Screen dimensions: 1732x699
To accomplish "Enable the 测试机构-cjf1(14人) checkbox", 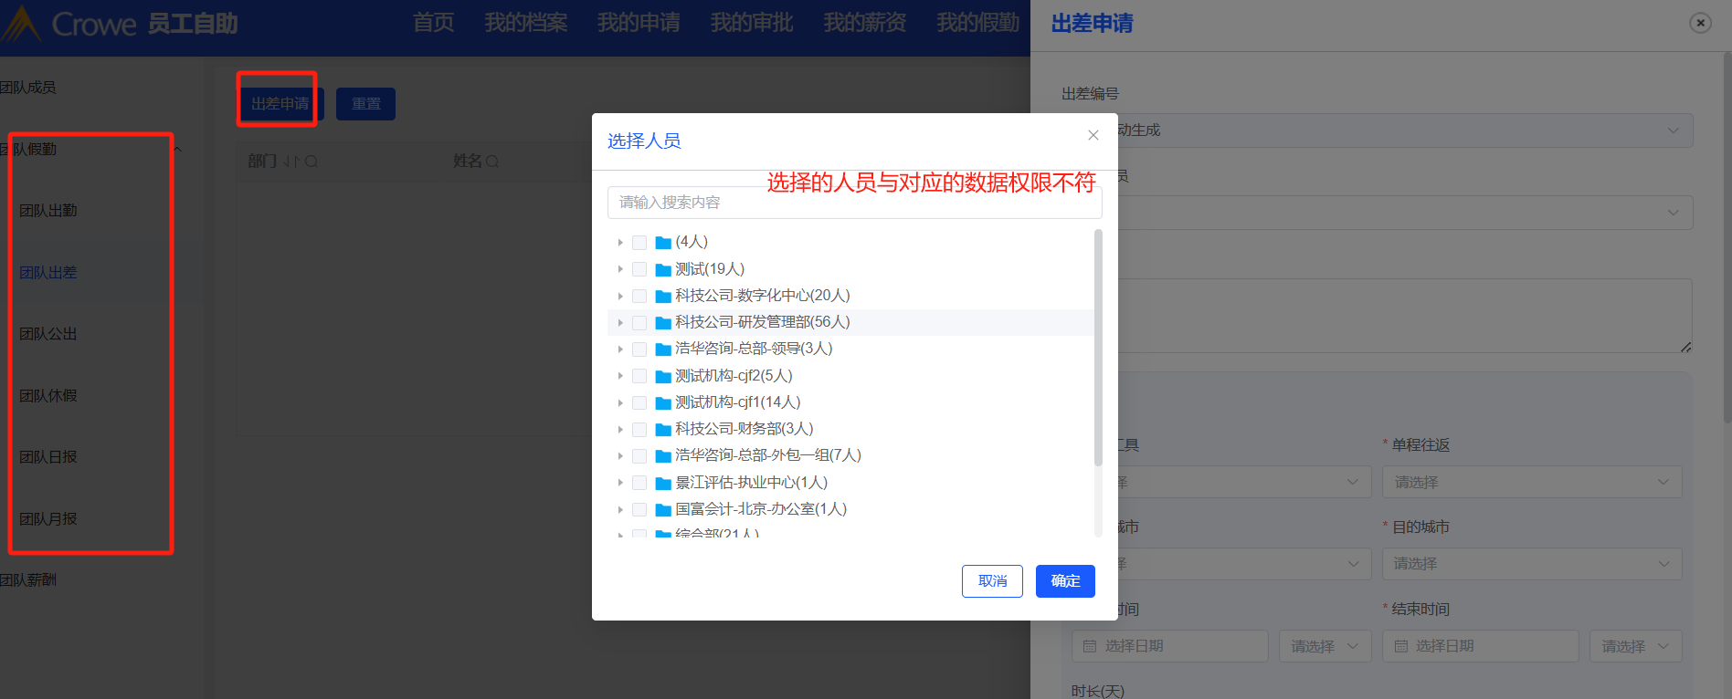I will point(639,403).
